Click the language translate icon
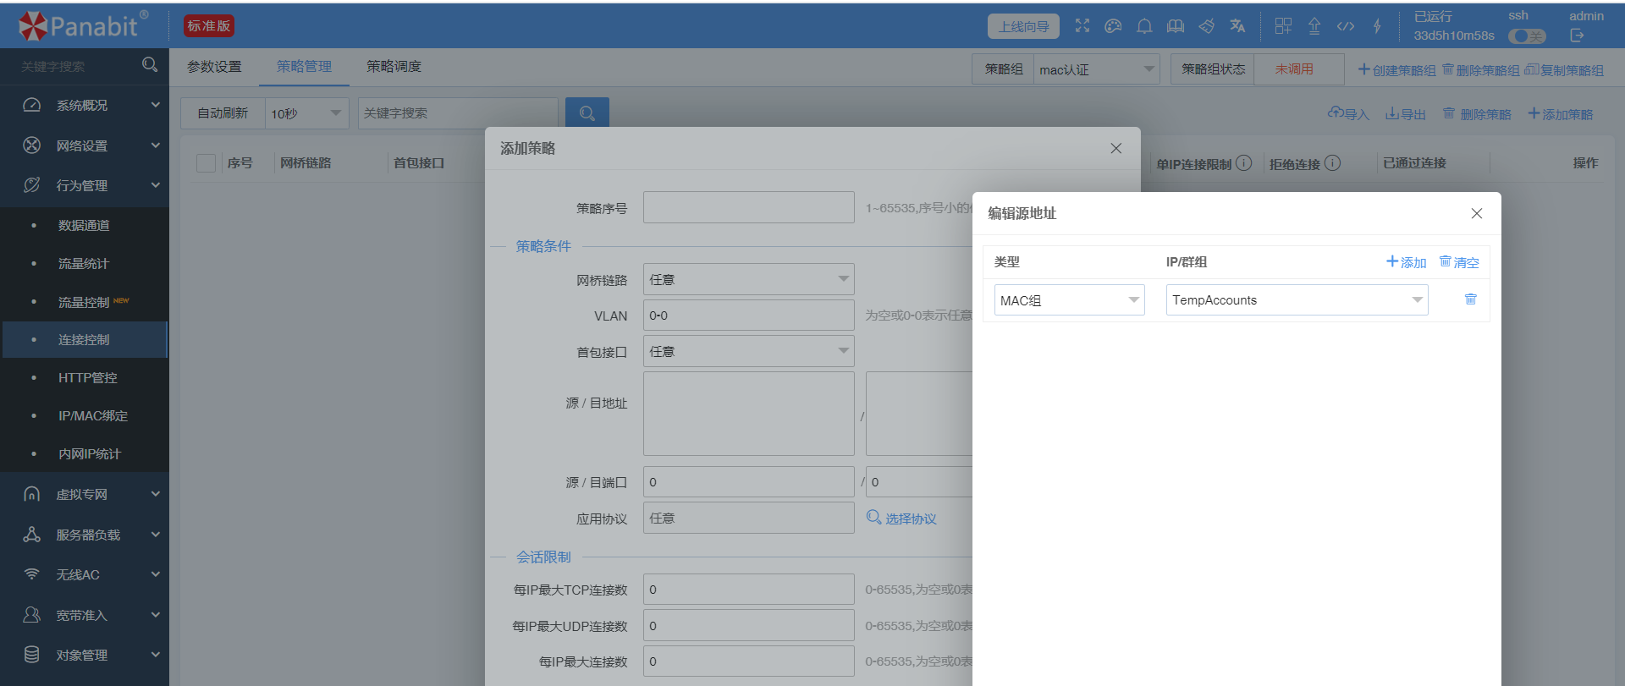Screen dimensions: 1625x686 pos(1237,26)
